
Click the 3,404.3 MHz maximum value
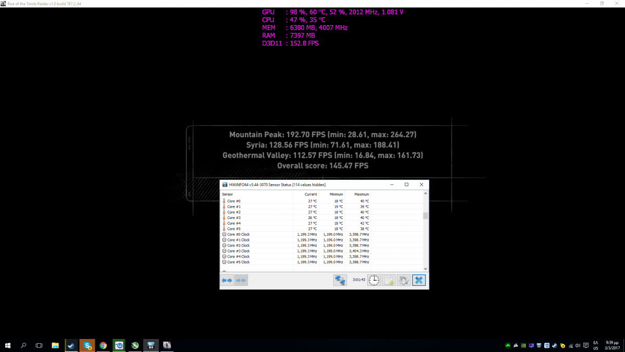[x=359, y=251]
